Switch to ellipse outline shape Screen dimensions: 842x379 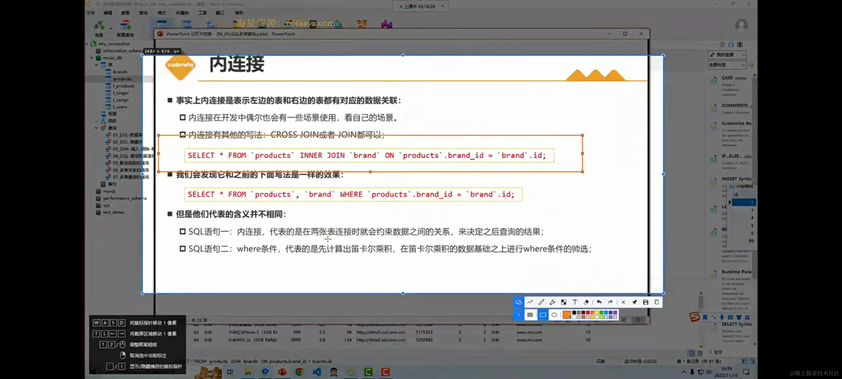[x=555, y=315]
